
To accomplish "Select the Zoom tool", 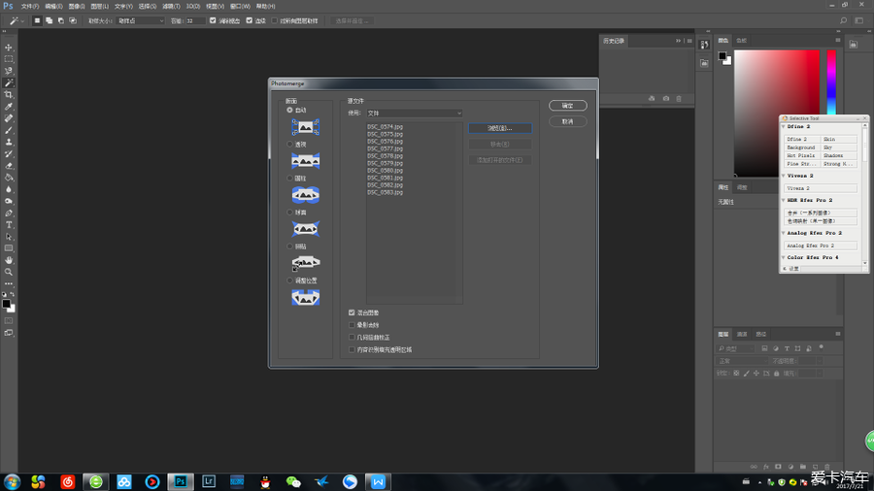I will pyautogui.click(x=9, y=273).
